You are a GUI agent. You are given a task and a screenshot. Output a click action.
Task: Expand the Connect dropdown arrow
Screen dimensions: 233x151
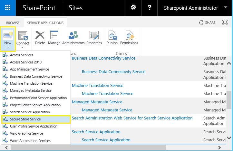tap(23, 48)
